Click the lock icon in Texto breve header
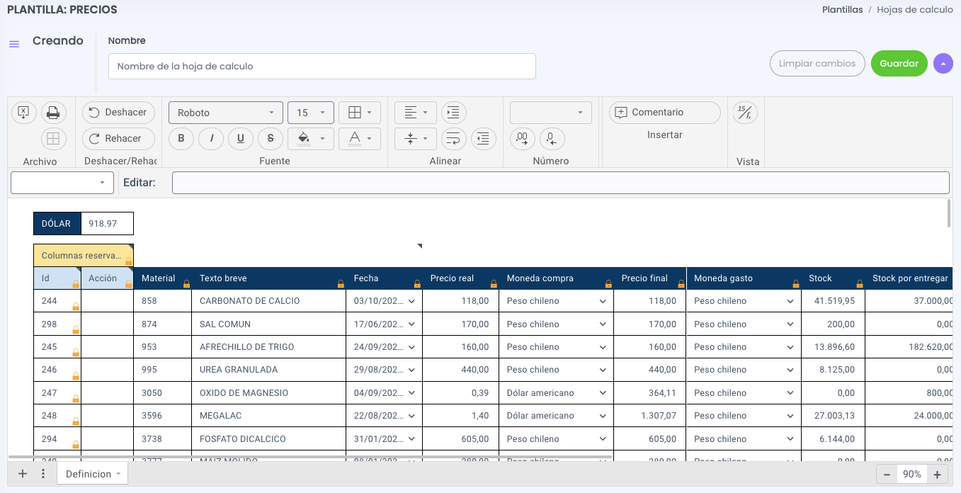This screenshot has width=961, height=493. tap(341, 283)
